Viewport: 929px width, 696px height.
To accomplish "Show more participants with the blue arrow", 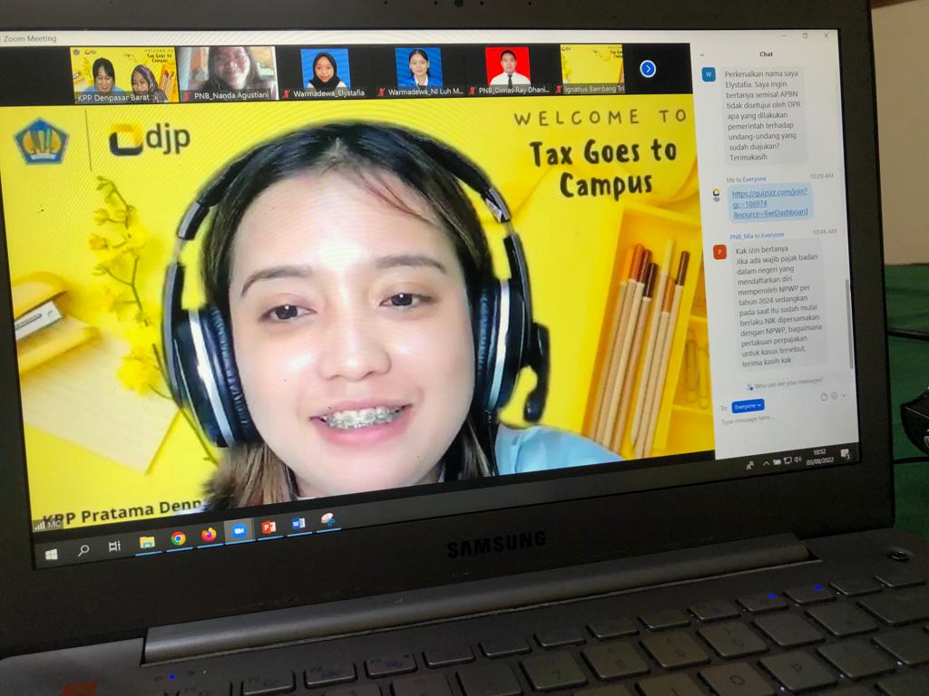I will 648,69.
